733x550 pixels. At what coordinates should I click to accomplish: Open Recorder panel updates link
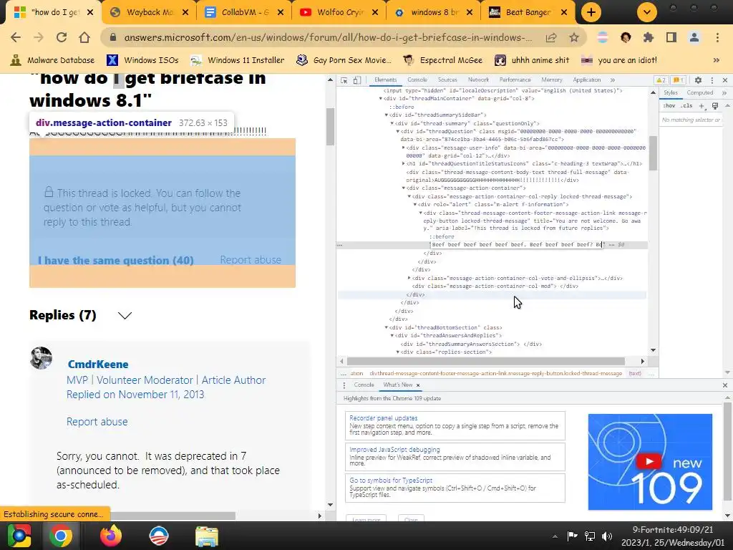pos(384,418)
